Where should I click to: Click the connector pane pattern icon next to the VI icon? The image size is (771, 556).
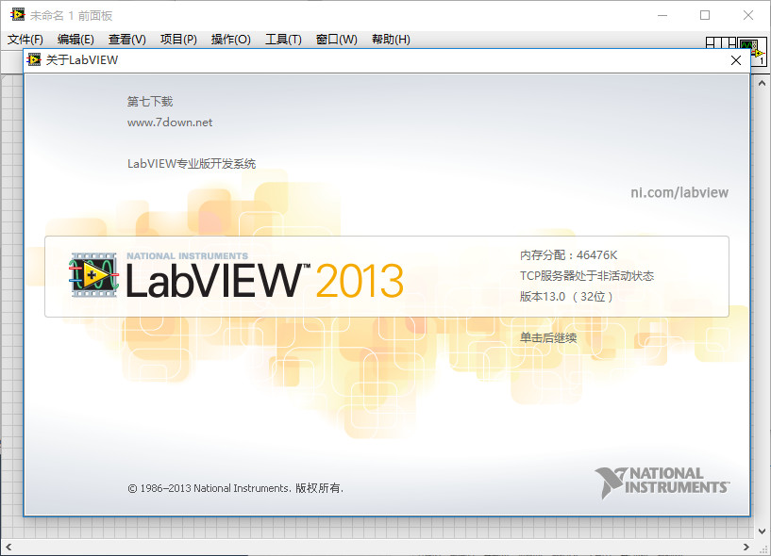click(719, 42)
